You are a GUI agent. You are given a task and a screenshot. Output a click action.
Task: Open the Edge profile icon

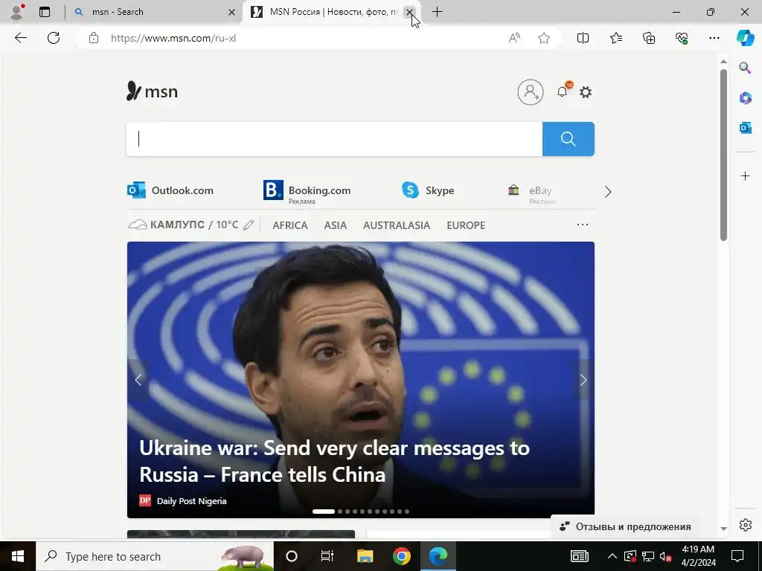click(16, 12)
